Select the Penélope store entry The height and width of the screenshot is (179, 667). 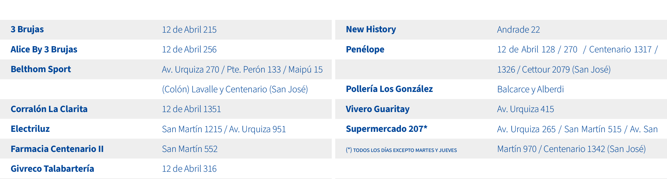[x=365, y=50]
